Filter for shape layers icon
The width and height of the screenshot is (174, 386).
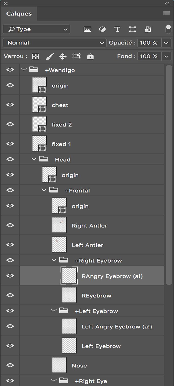[132, 29]
